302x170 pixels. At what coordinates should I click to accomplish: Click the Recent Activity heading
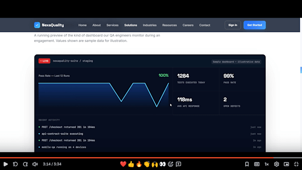click(49, 120)
